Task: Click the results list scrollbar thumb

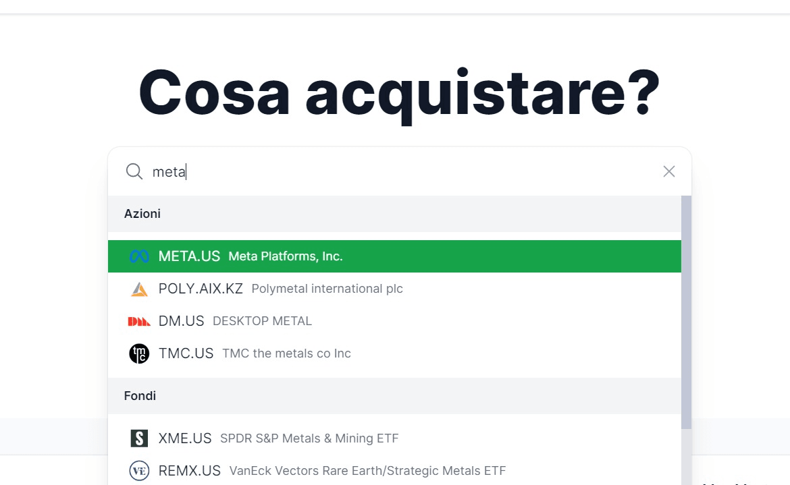Action: pos(686,310)
